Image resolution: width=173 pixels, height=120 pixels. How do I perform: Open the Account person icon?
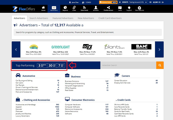tap(96, 7)
